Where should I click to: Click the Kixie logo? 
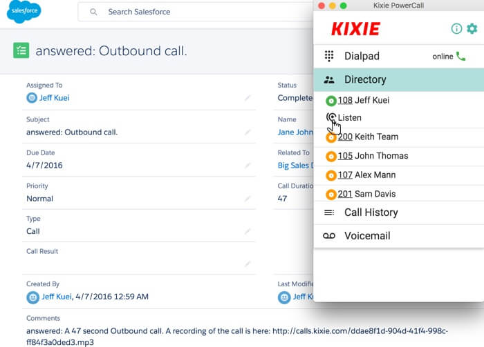(355, 29)
